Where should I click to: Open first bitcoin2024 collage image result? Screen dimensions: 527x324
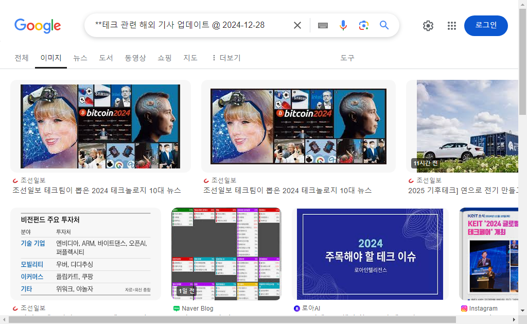tap(100, 126)
